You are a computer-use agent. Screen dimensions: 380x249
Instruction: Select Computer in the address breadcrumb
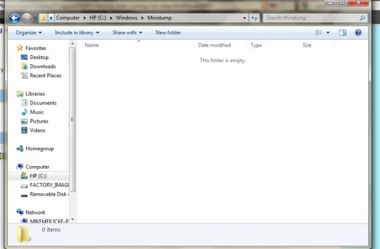pyautogui.click(x=68, y=18)
